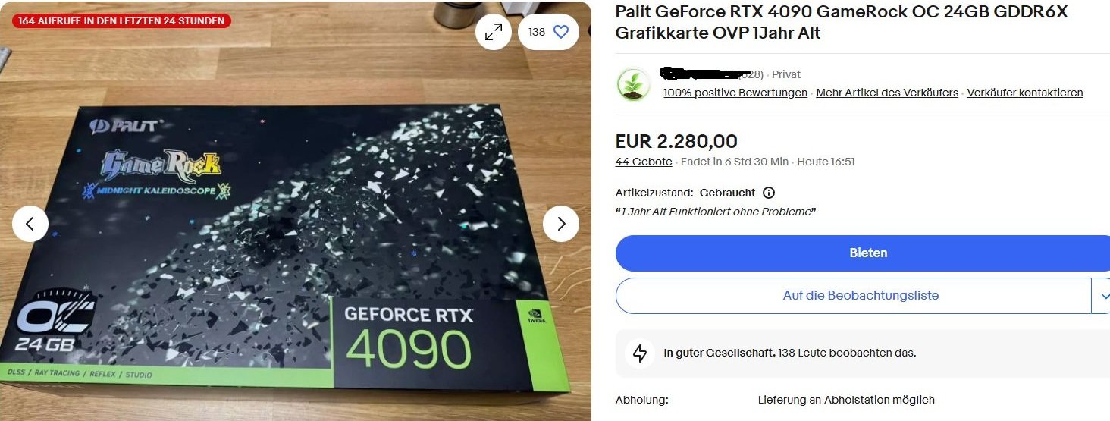Expand the Beobachtungsliste dropdown arrow
The width and height of the screenshot is (1110, 421).
[x=1102, y=296]
